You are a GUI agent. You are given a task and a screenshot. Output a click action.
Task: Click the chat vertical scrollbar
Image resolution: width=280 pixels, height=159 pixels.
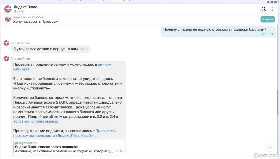(277, 102)
